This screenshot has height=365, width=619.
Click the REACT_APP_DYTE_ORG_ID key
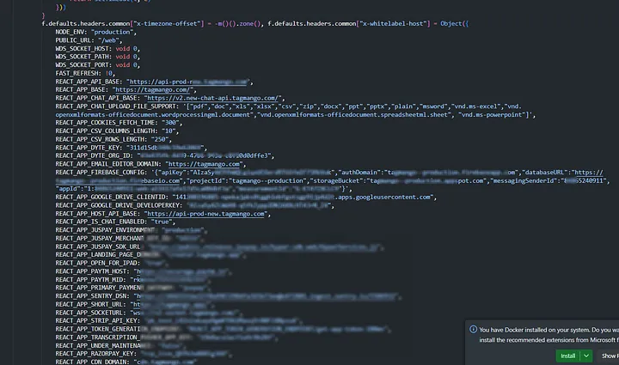(92, 155)
